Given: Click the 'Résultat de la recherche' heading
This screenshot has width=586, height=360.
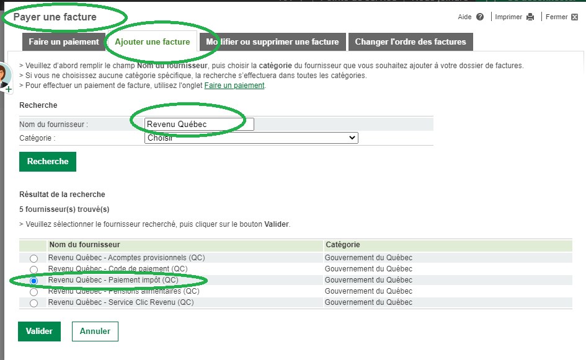Looking at the screenshot, I should coord(62,194).
